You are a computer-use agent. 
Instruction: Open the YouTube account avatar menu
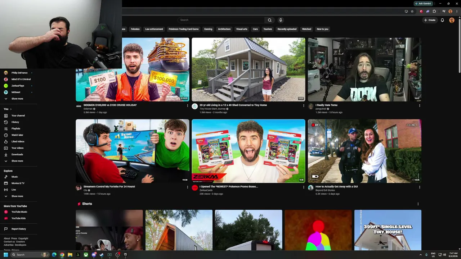pos(452,20)
